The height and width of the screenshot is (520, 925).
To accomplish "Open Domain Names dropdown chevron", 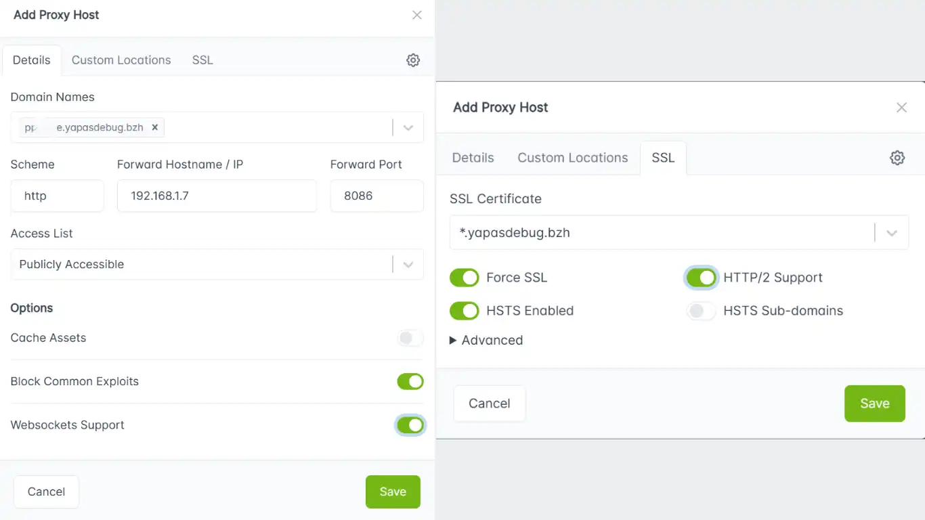I will point(408,127).
